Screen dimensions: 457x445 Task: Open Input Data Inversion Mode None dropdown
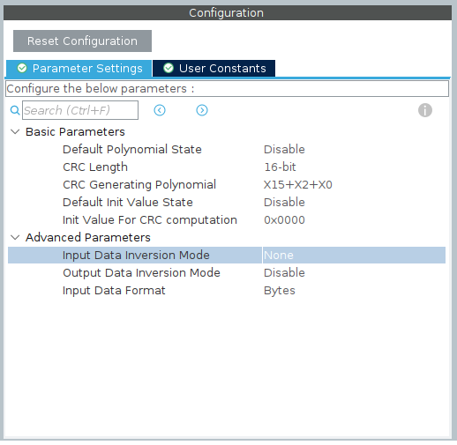coord(354,255)
